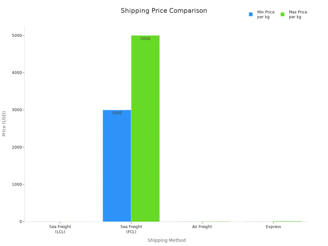
Task: Click the 3000 data label
Action: pyautogui.click(x=117, y=113)
